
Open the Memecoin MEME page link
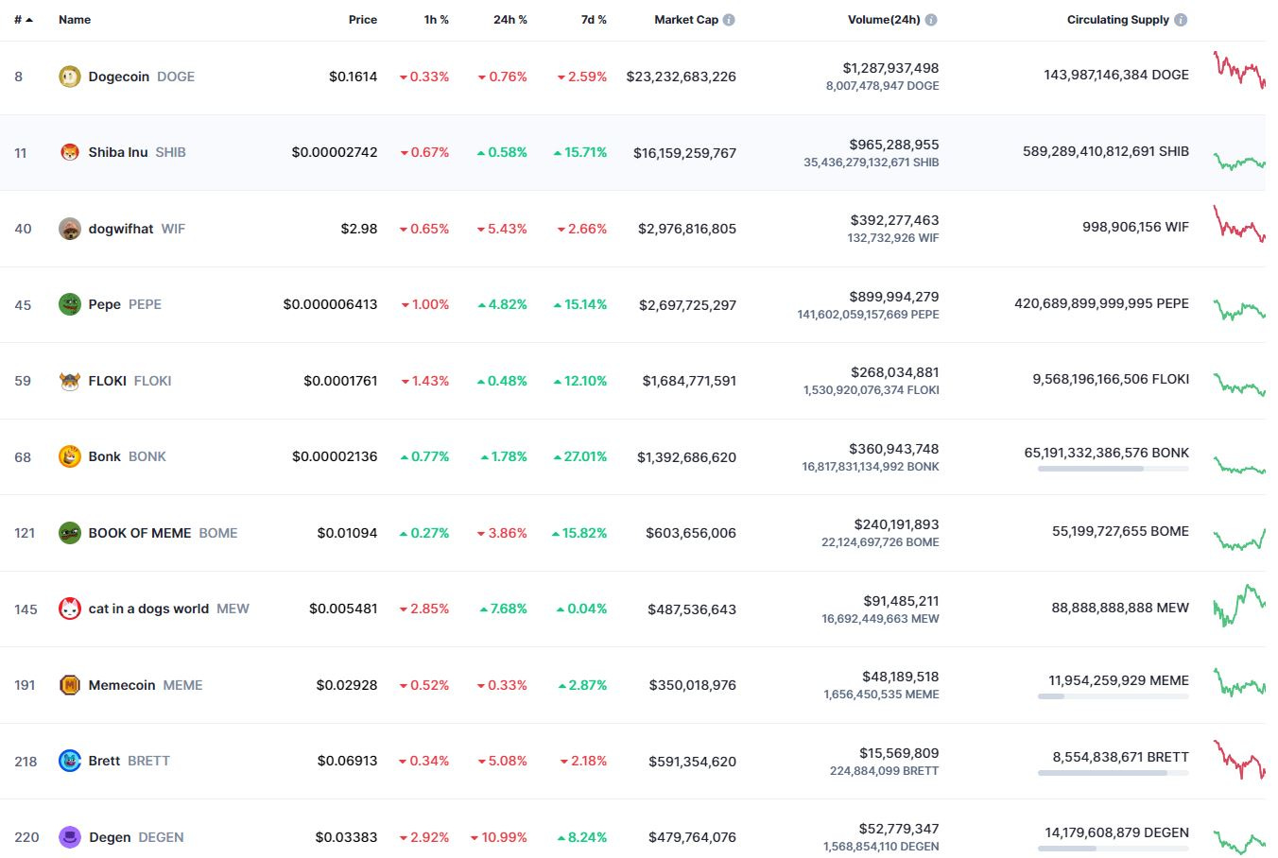(x=146, y=685)
